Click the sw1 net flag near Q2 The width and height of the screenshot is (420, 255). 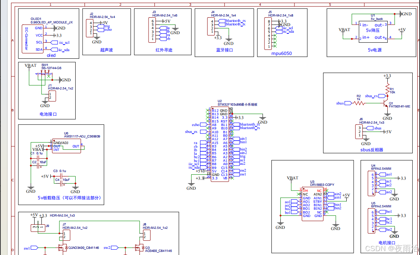click(x=35, y=247)
